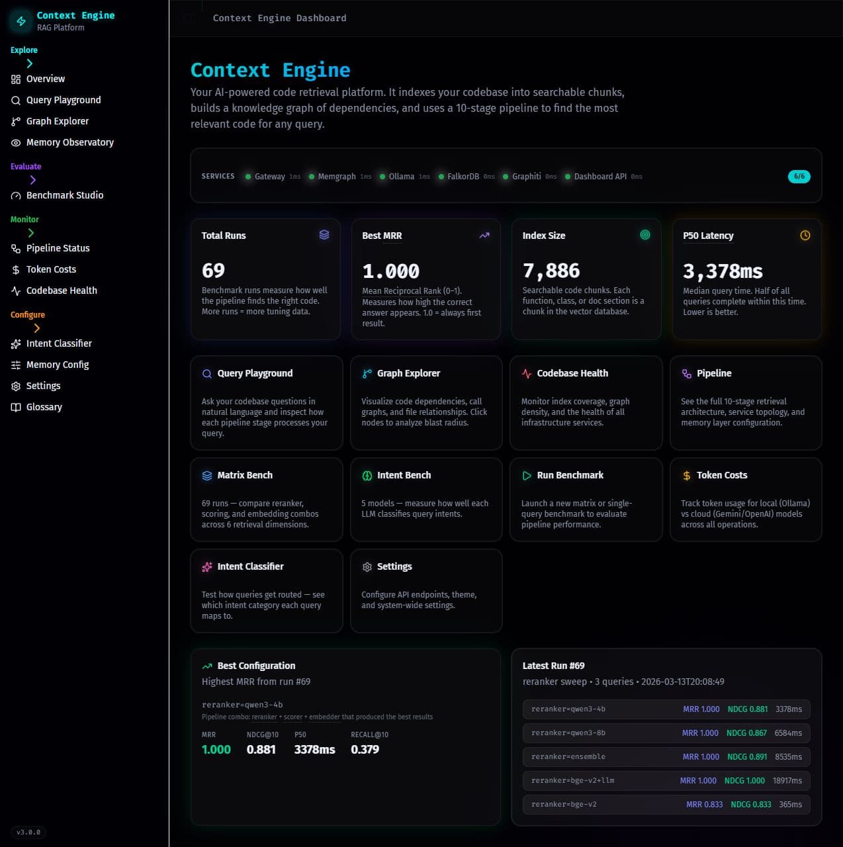
Task: Click the v3.0.0 version badge
Action: (x=28, y=832)
